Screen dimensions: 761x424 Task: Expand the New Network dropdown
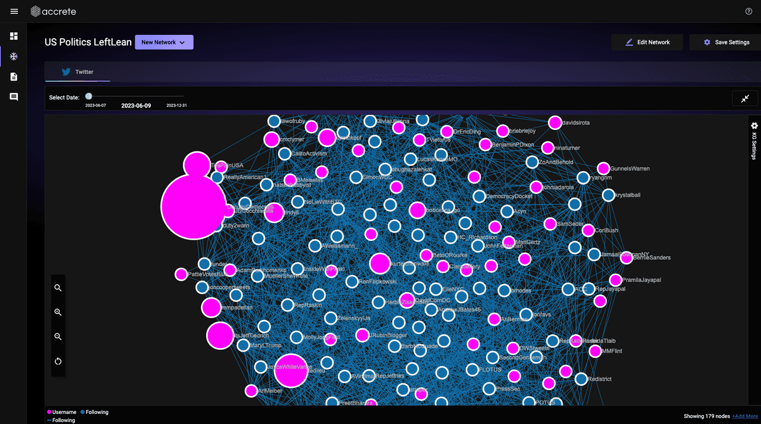(164, 42)
